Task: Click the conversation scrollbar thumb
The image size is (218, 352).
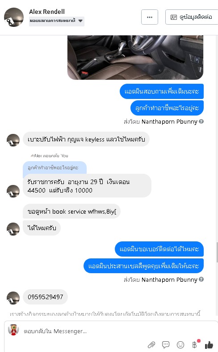Action: click(x=217, y=252)
